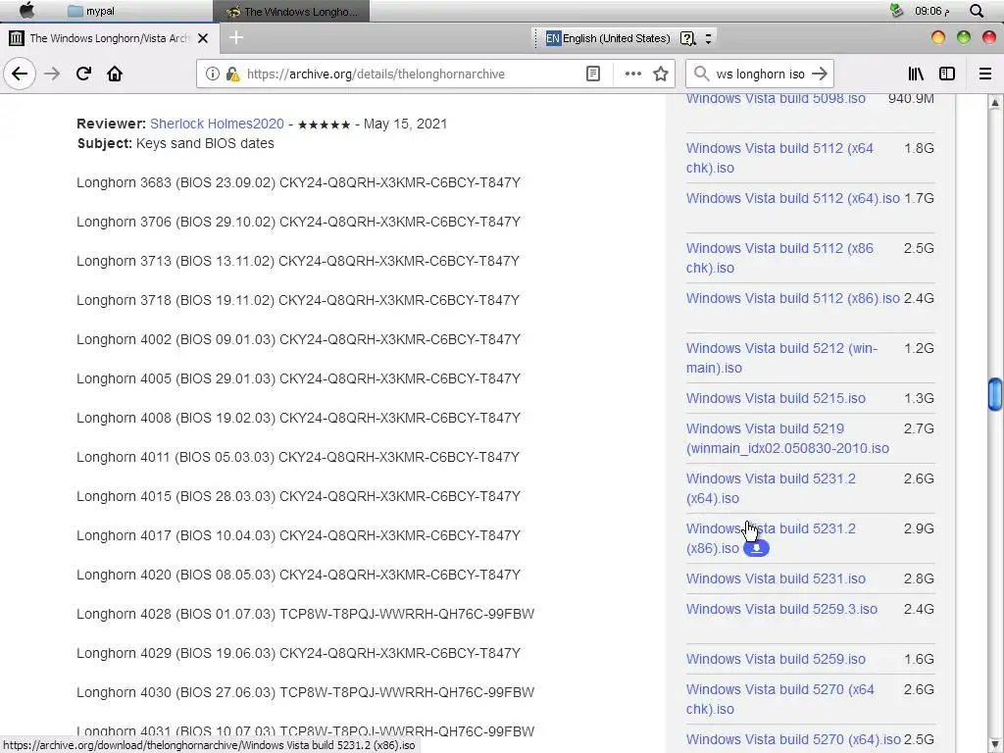Show site information icon in address bar

pyautogui.click(x=213, y=74)
